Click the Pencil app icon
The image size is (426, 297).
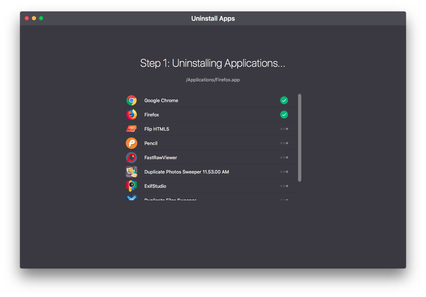(132, 143)
